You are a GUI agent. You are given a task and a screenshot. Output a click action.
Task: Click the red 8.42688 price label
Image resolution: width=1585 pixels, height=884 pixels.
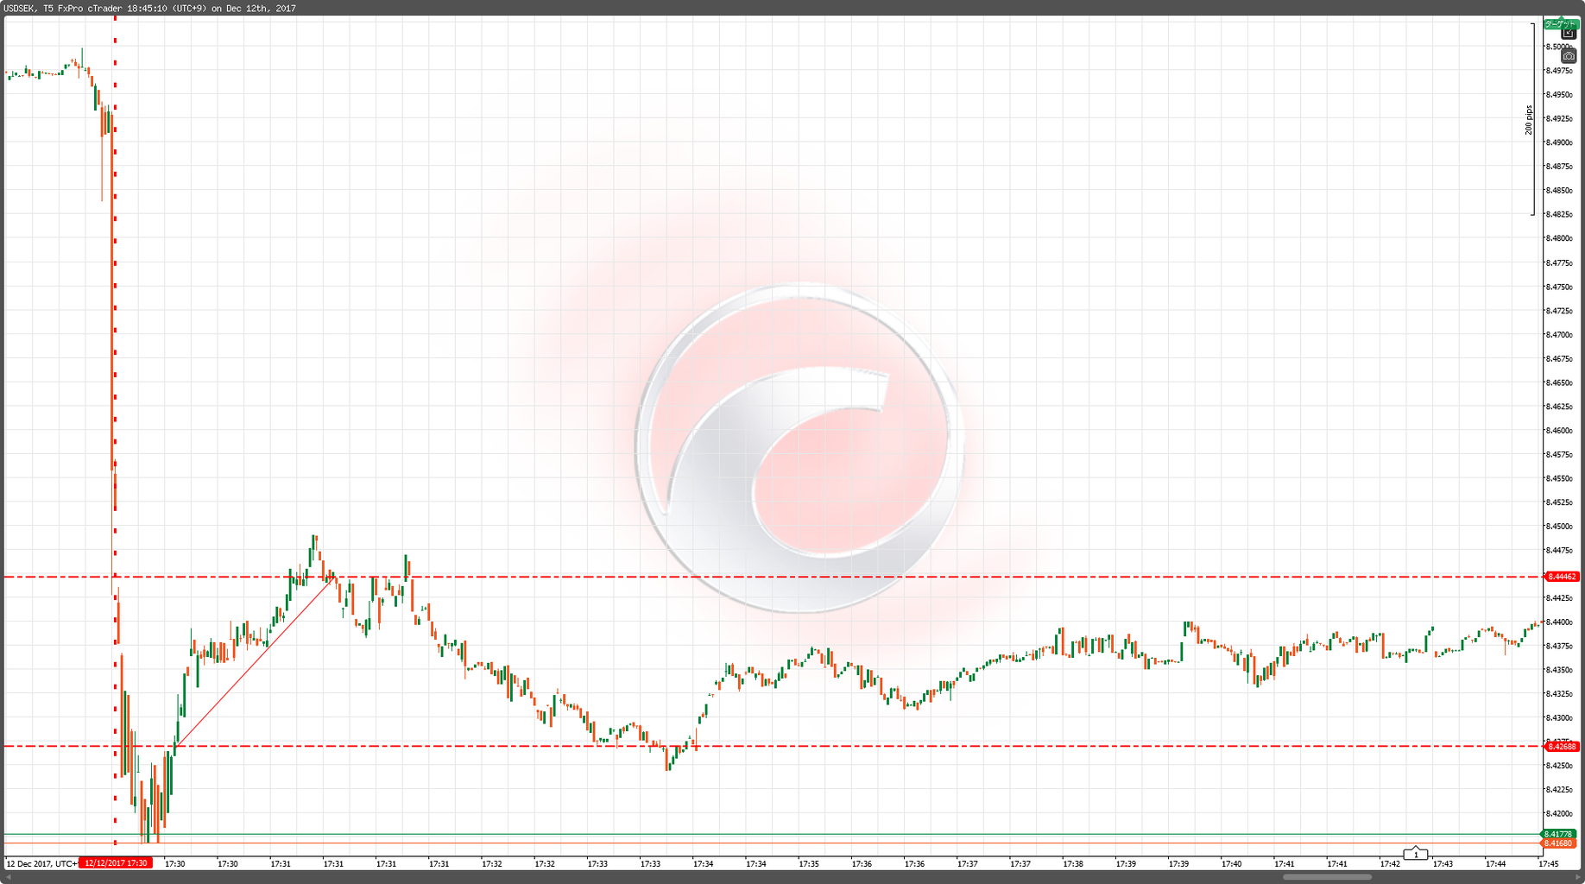point(1562,747)
